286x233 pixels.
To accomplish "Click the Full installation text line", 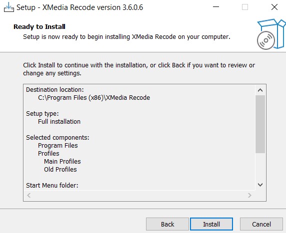I will [59, 121].
